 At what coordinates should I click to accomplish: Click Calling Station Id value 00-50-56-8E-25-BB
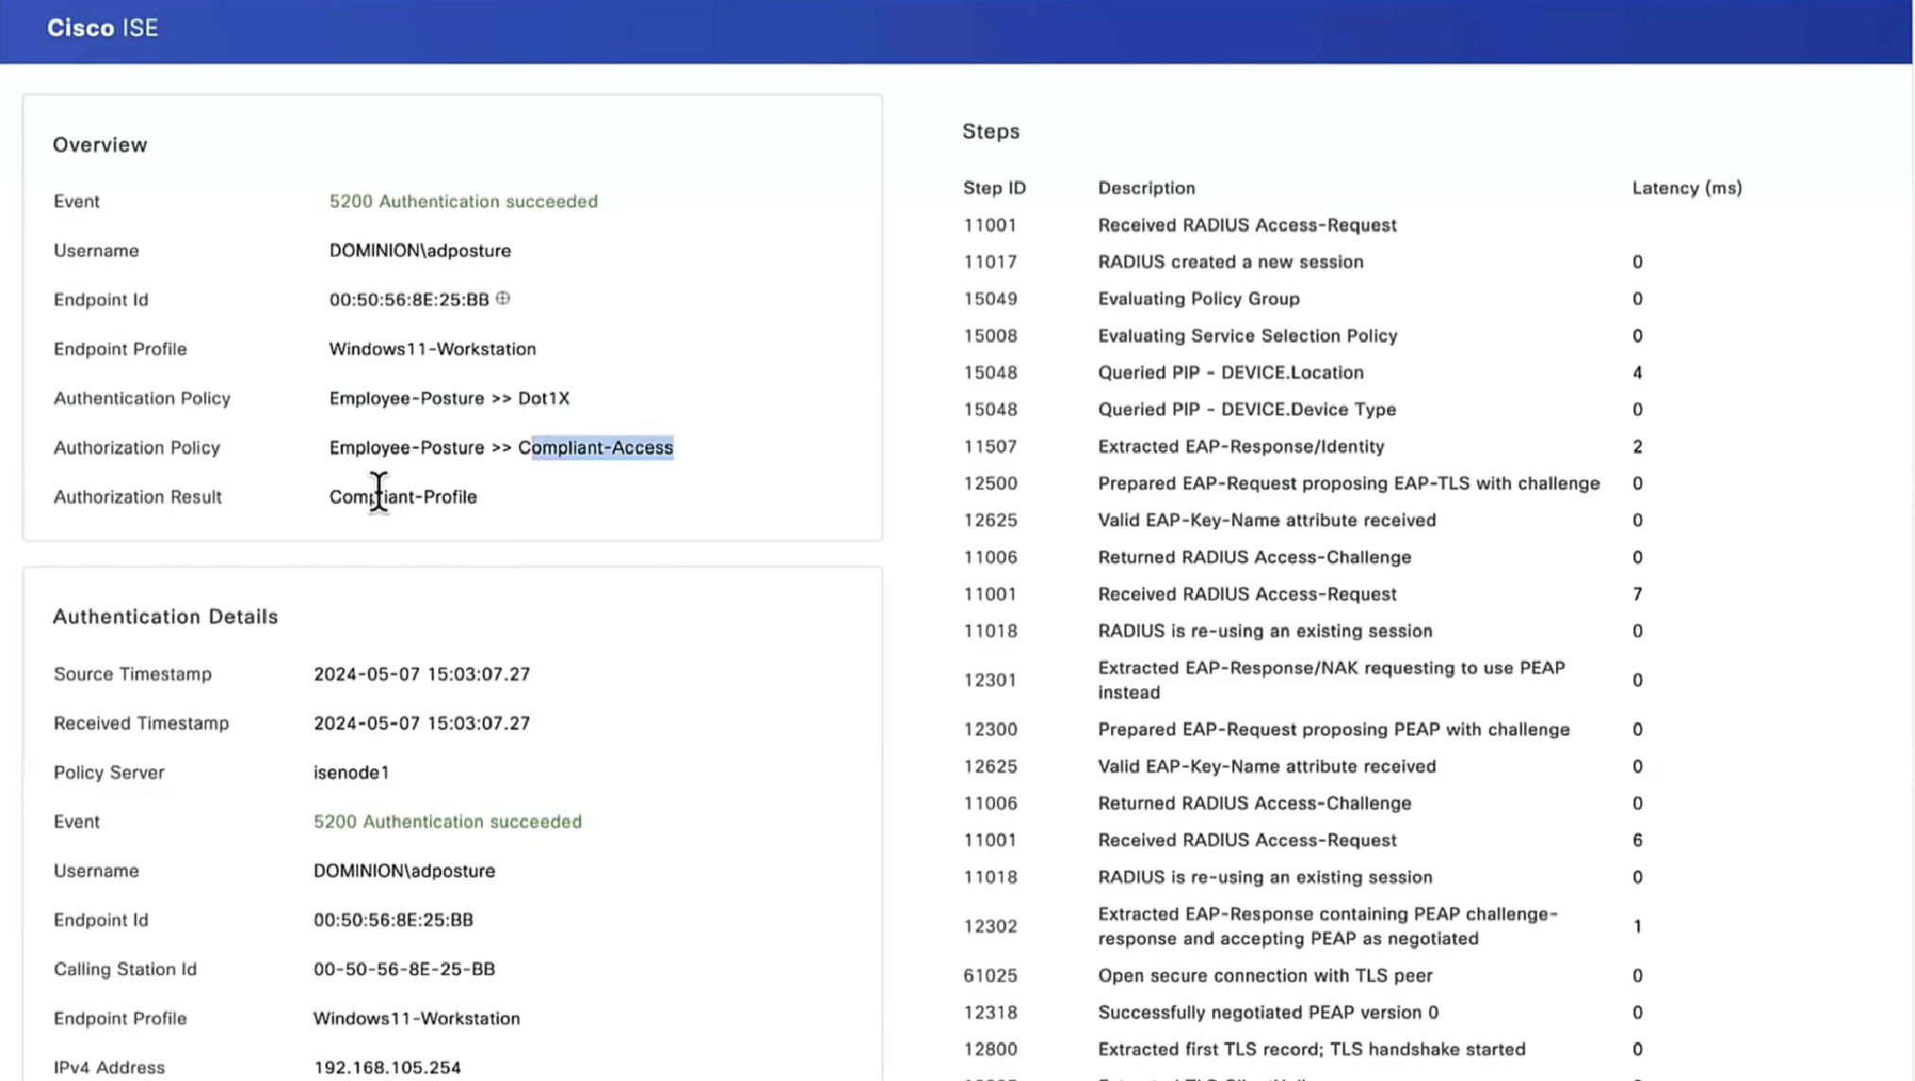click(x=403, y=969)
